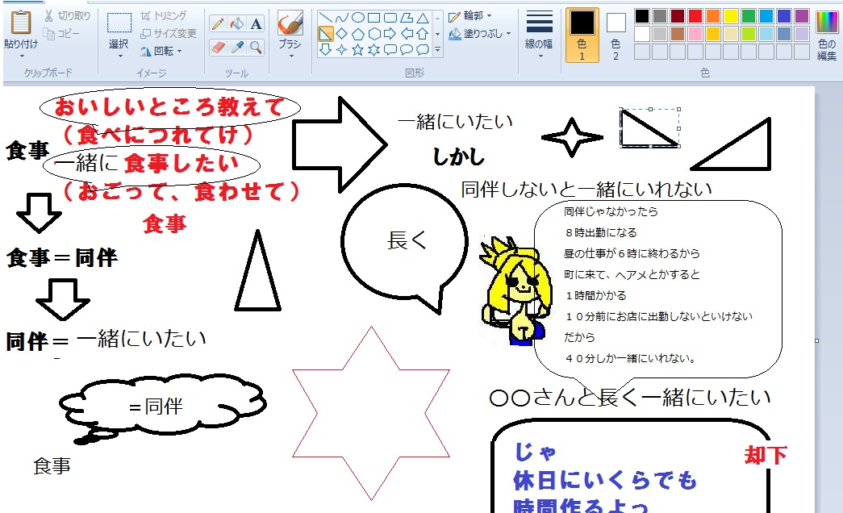
Task: Choose the Oval callout shape
Action: click(x=407, y=50)
